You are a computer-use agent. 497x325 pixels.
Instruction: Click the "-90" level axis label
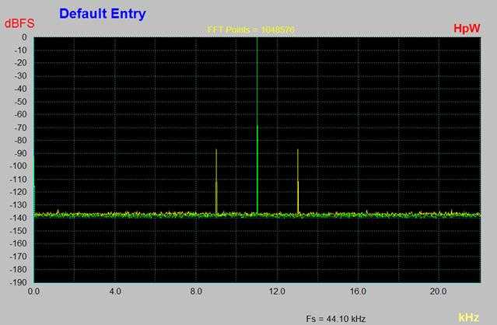click(x=21, y=153)
